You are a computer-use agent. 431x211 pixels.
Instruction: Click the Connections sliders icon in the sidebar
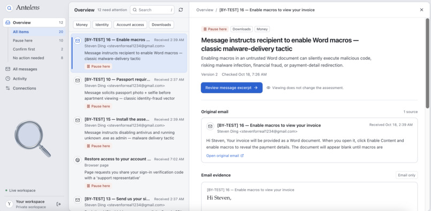(x=7, y=88)
